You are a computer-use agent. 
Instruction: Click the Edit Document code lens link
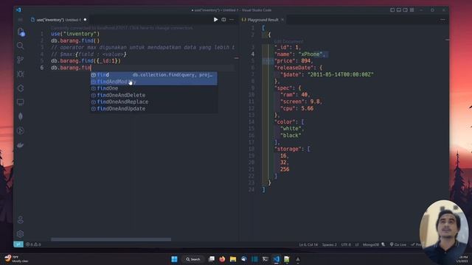288,41
